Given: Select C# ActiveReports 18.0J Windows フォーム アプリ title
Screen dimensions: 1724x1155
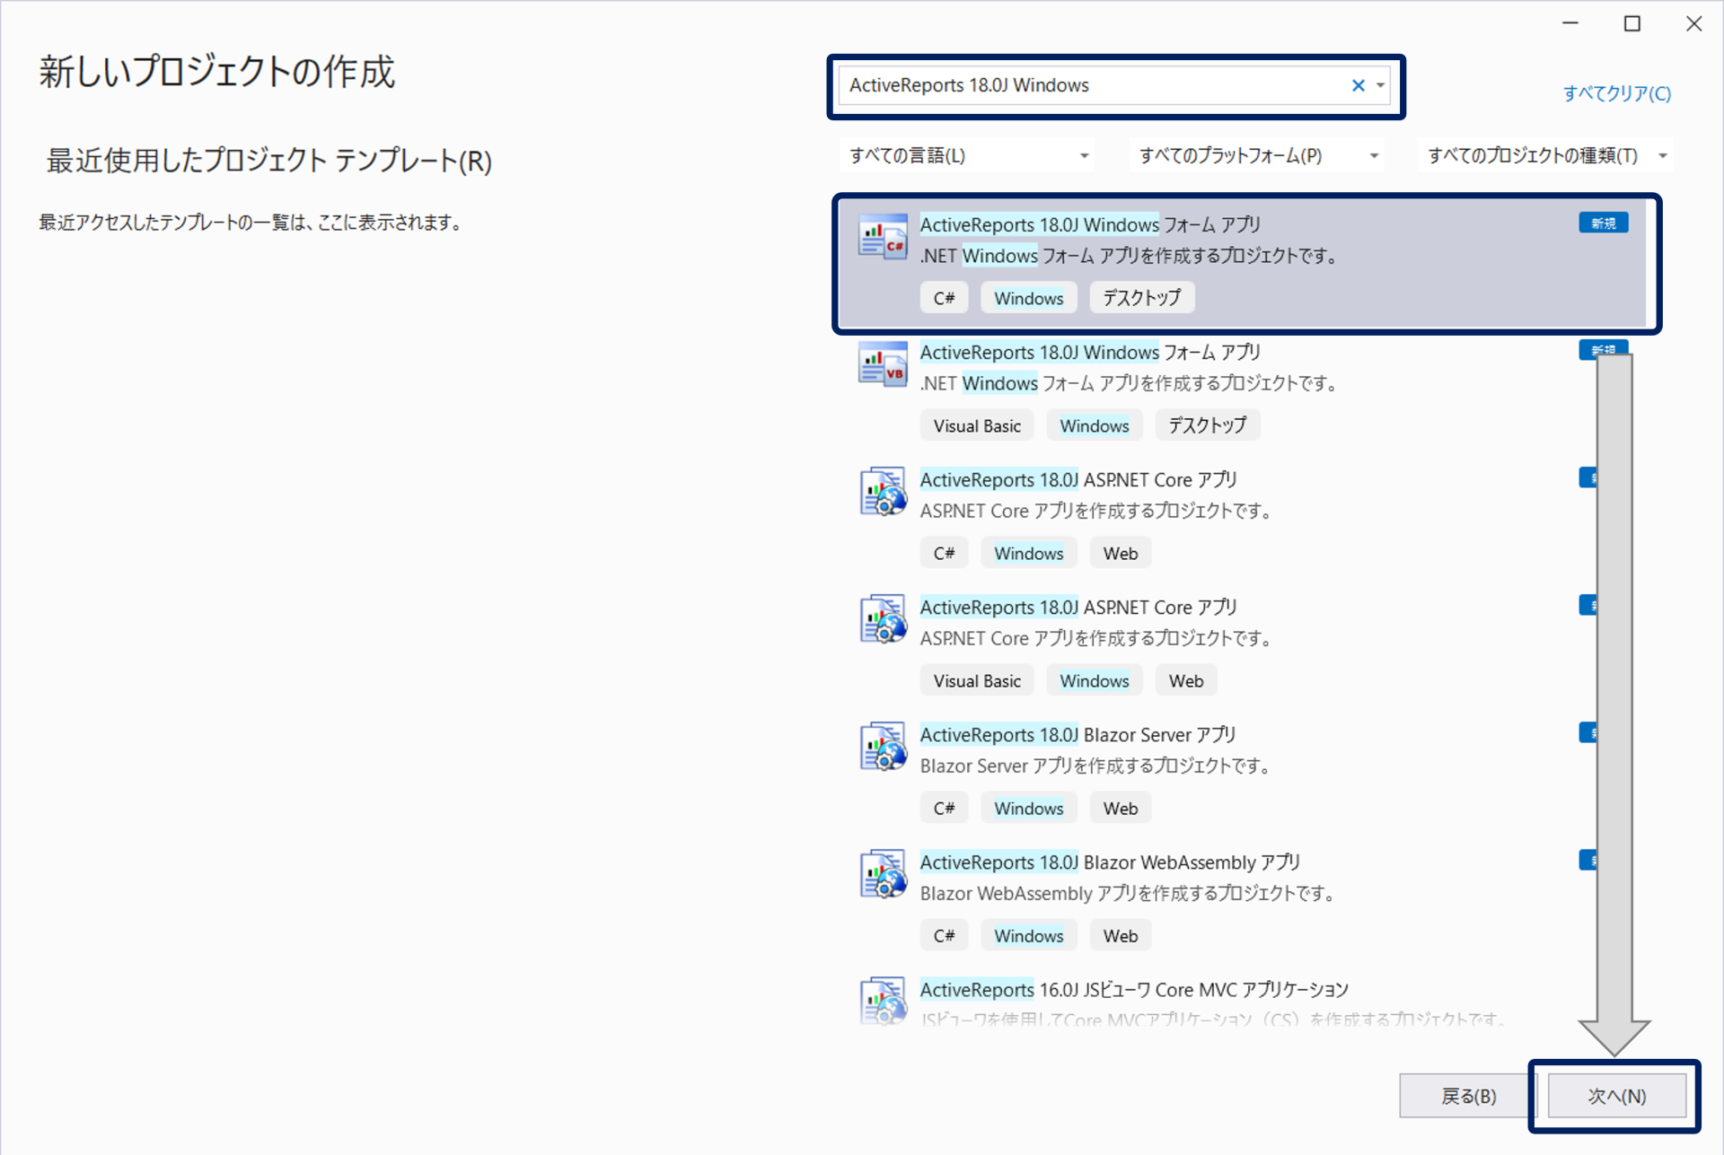Looking at the screenshot, I should (1090, 224).
